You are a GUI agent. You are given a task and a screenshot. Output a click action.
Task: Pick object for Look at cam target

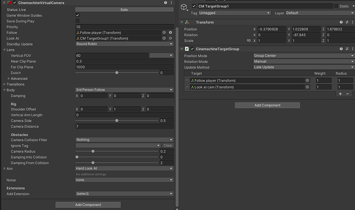tap(308, 87)
